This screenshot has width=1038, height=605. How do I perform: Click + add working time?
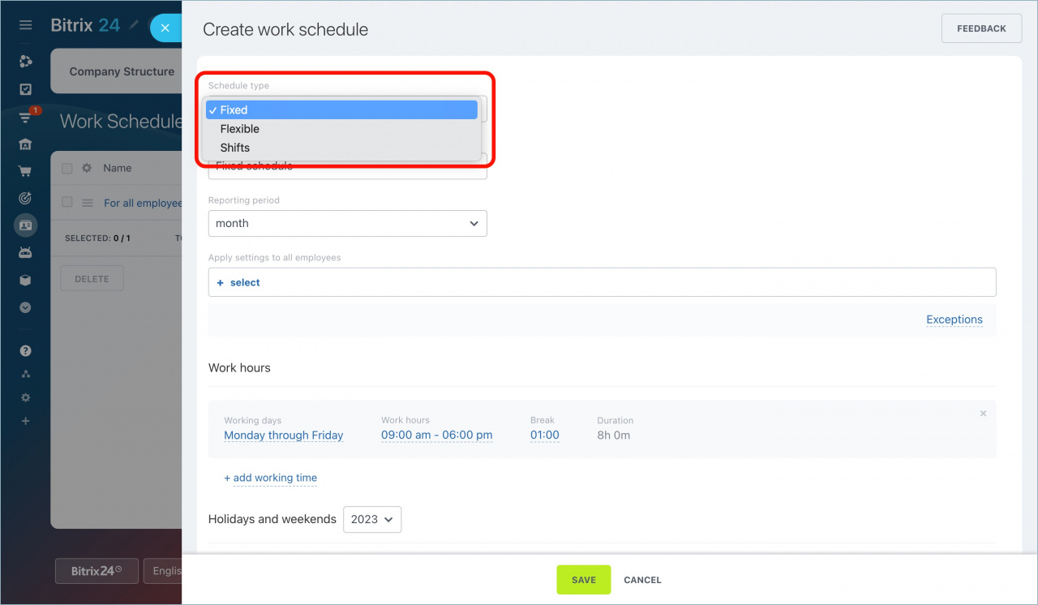(271, 478)
